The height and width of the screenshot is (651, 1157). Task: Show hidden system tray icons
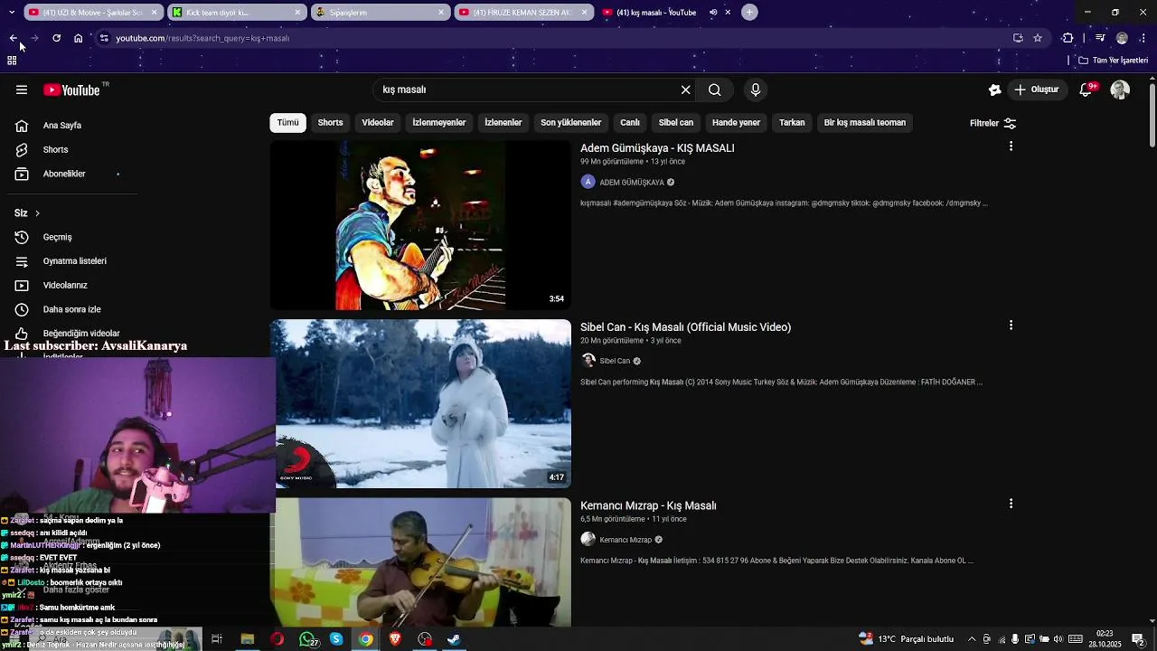click(x=974, y=639)
